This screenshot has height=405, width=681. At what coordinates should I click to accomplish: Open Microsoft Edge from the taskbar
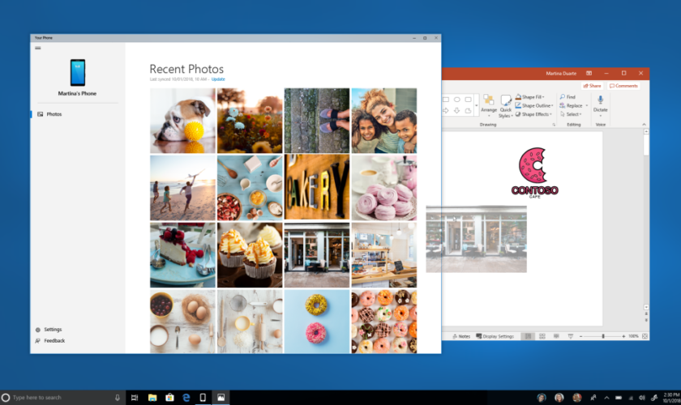pos(186,398)
